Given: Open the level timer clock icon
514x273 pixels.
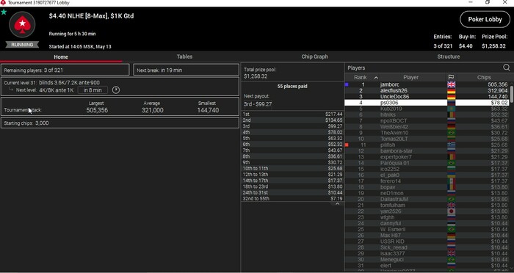Looking at the screenshot, I should 116,90.
